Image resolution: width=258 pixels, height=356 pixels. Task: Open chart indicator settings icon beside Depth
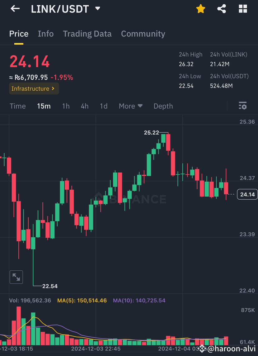tap(242, 106)
